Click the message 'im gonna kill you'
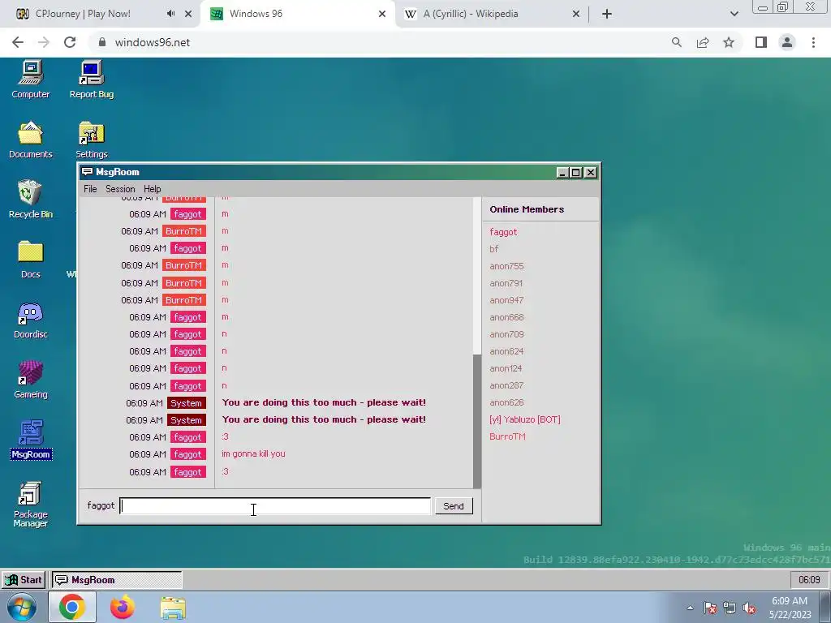The height and width of the screenshot is (623, 831). click(253, 453)
